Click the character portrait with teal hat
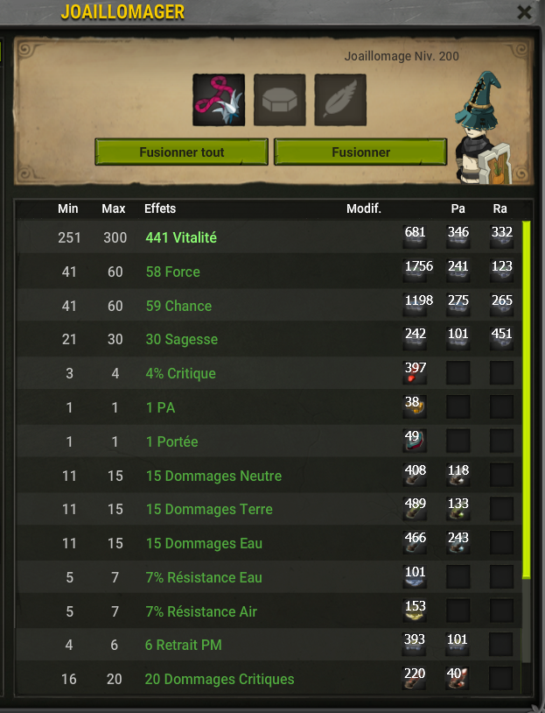Image resolution: width=545 pixels, height=713 pixels. tap(484, 128)
